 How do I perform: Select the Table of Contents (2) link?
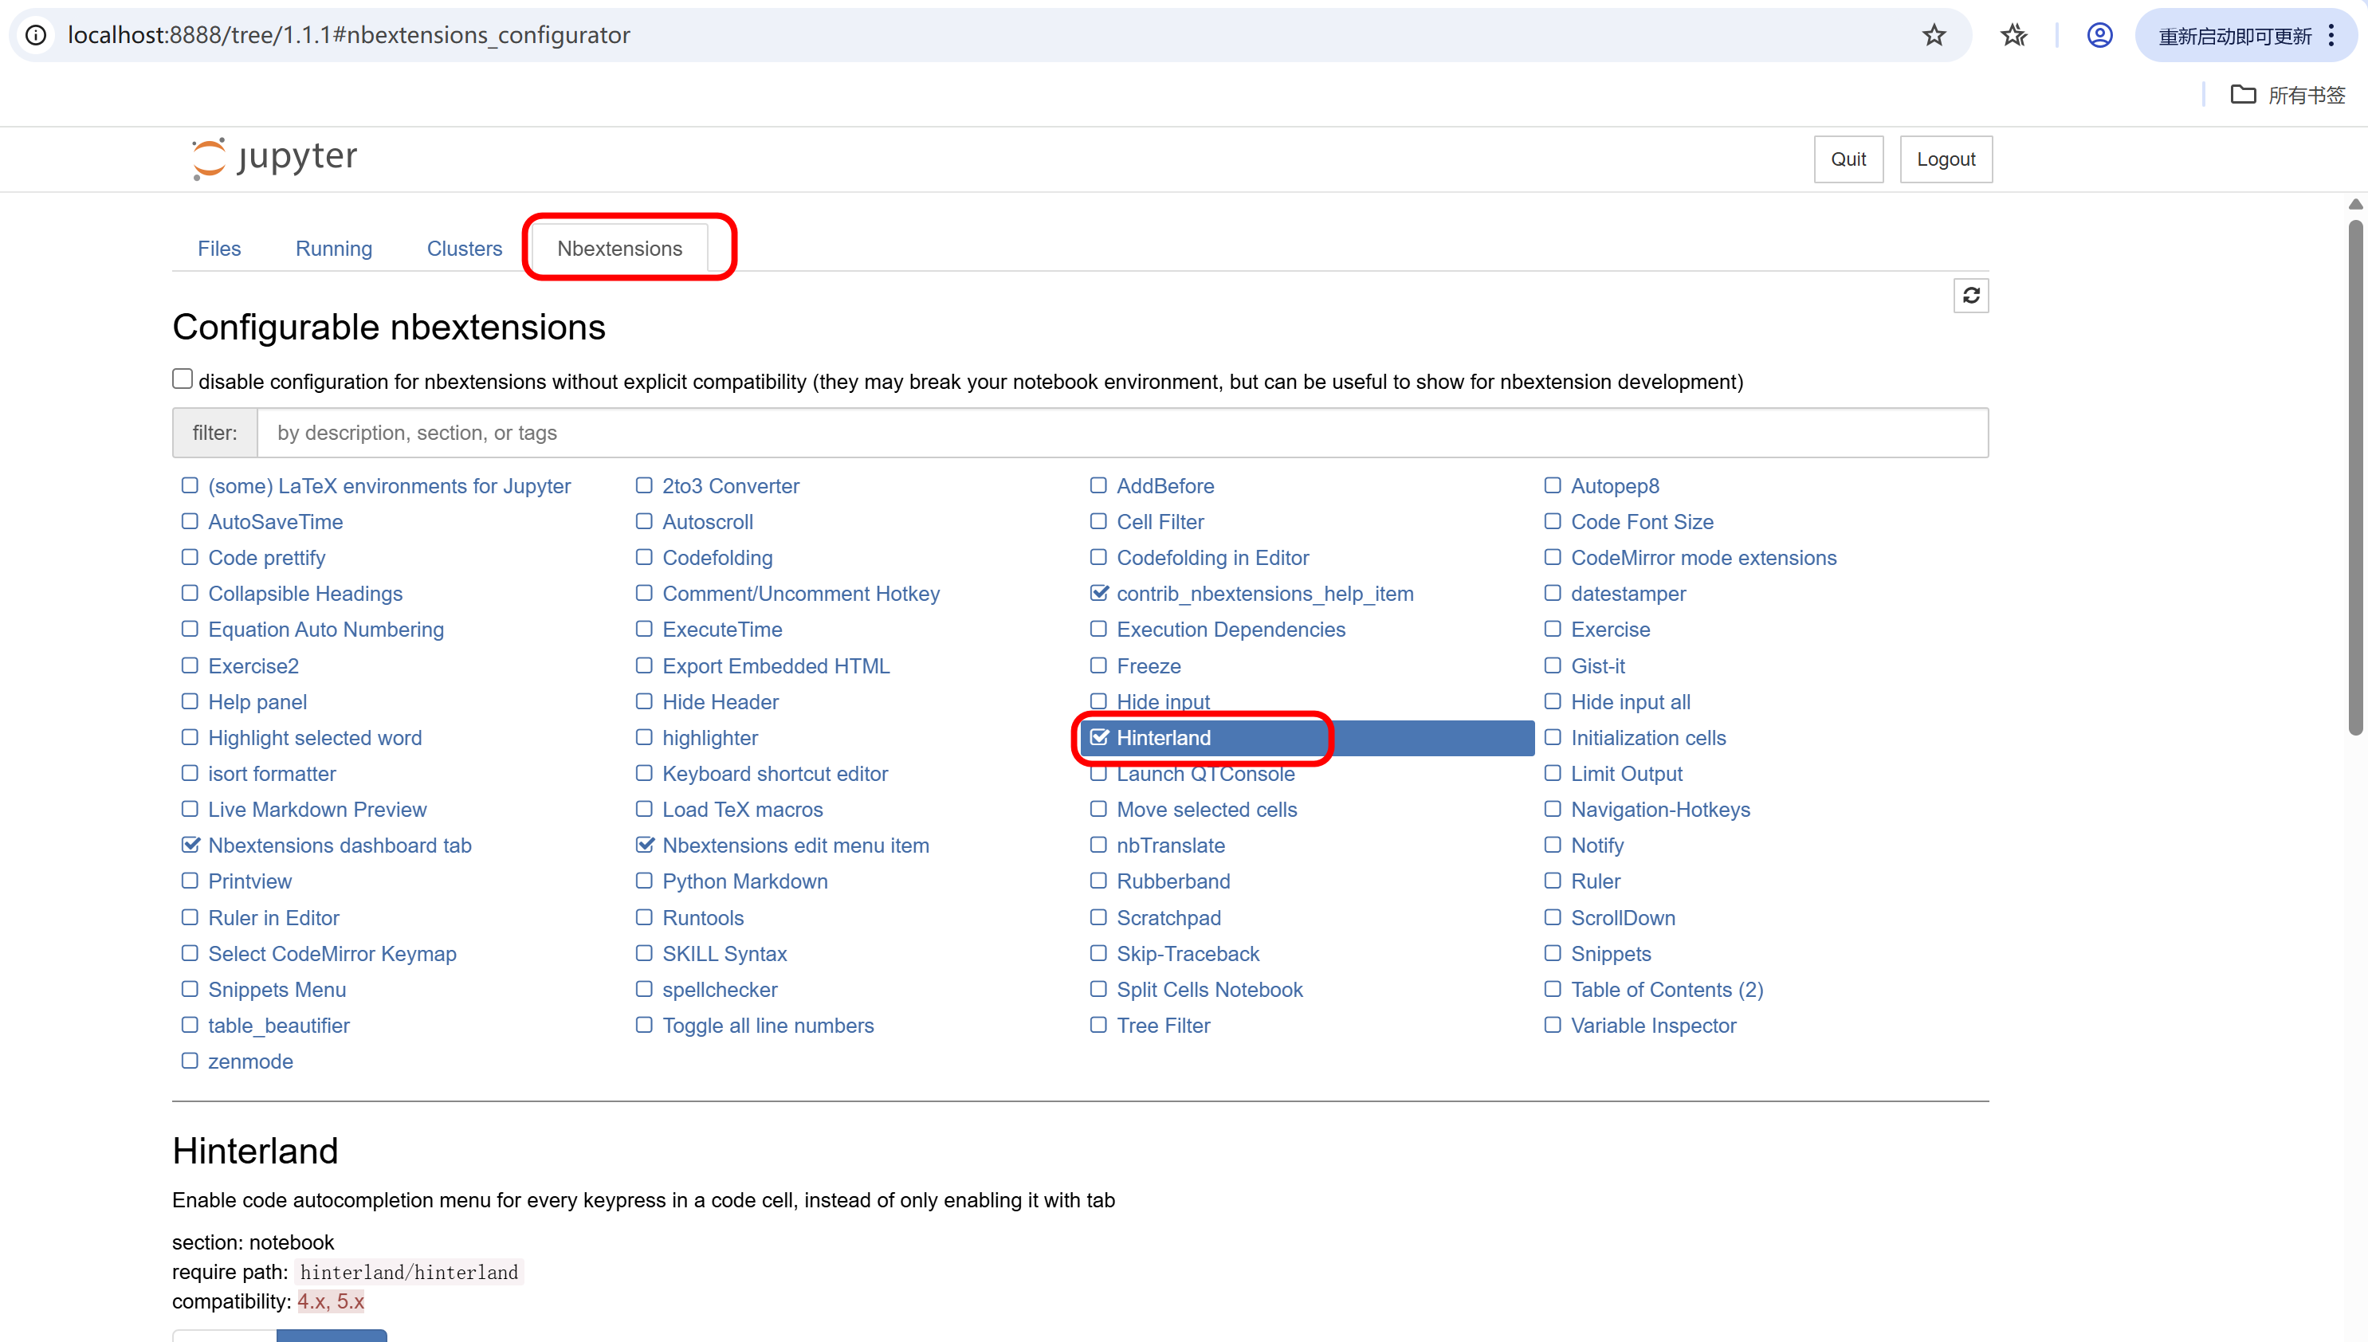click(1667, 989)
